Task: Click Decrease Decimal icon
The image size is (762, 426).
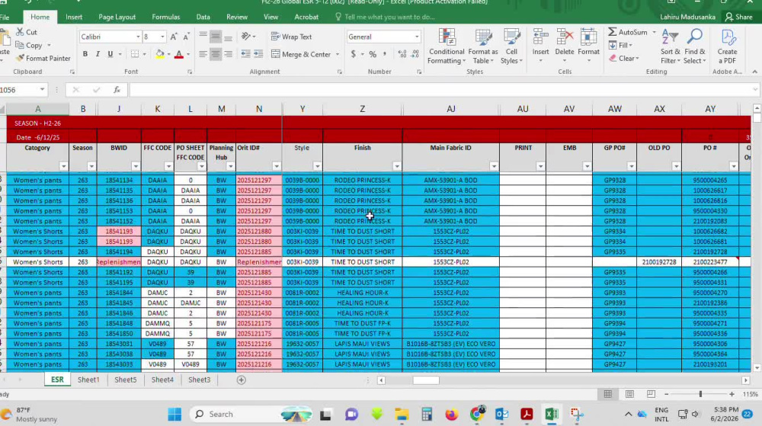Action: click(415, 54)
